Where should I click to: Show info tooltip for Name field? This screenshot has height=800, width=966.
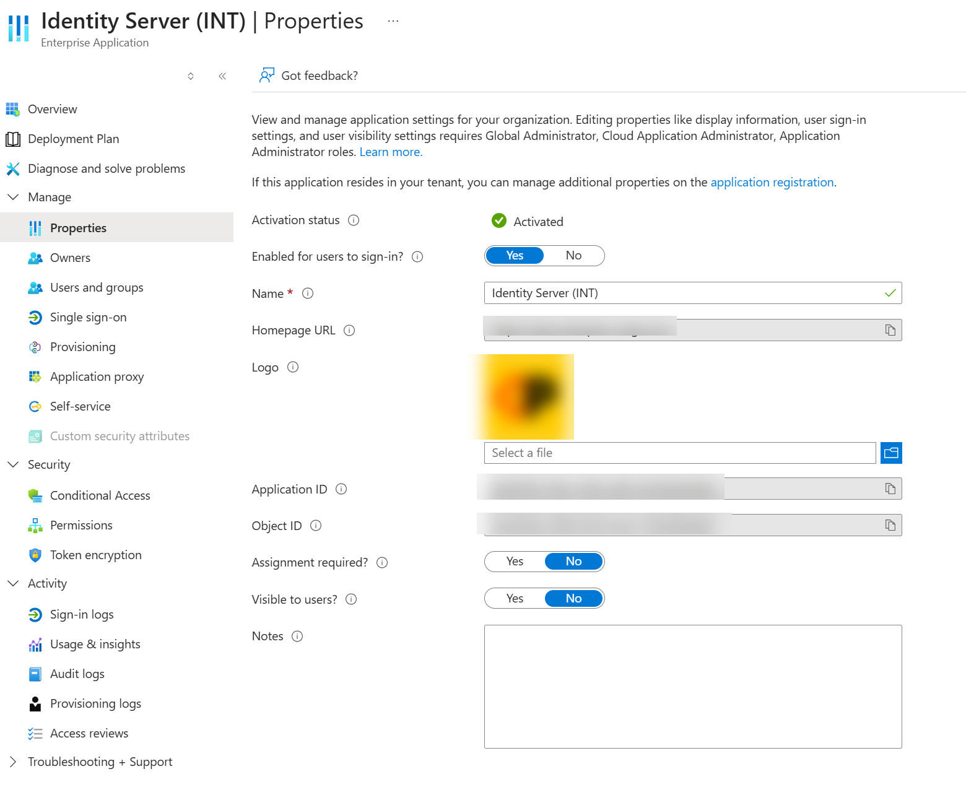tap(308, 293)
